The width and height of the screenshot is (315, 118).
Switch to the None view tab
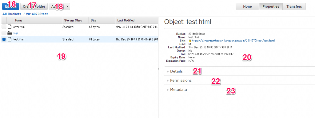point(247,6)
